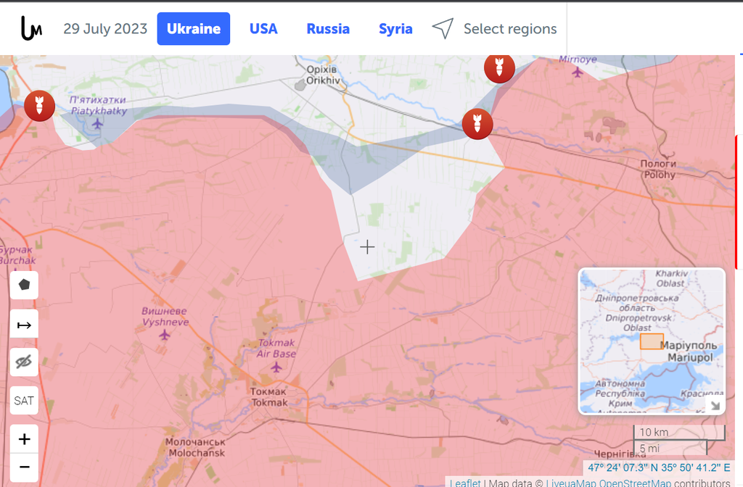Click the Tokmak Air Base plane icon

tap(276, 367)
